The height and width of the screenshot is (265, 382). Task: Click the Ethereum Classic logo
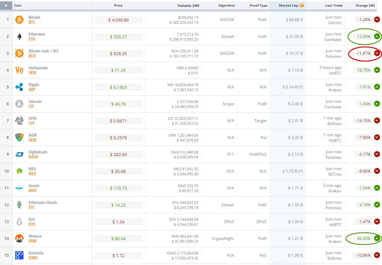click(x=19, y=205)
